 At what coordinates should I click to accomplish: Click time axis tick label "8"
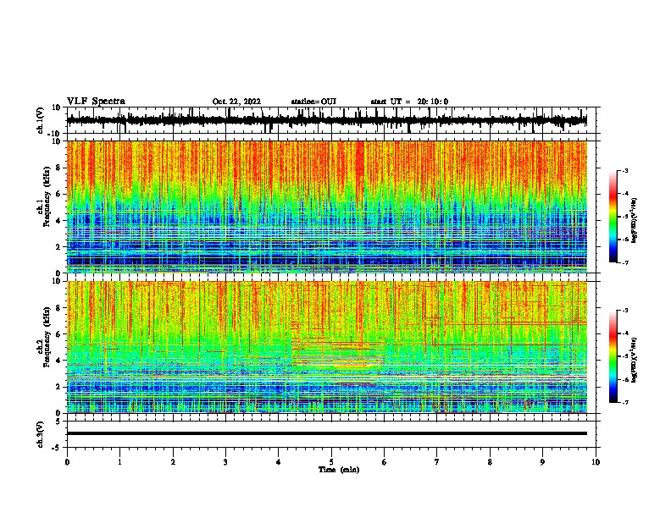490,462
